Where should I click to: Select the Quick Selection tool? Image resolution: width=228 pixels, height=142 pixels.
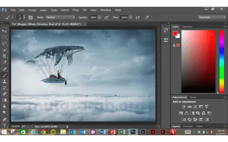tap(5, 50)
